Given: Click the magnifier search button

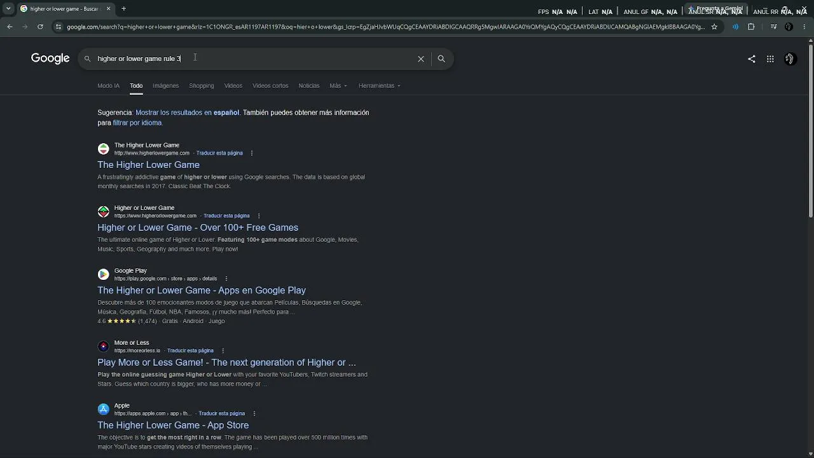Looking at the screenshot, I should pyautogui.click(x=441, y=59).
